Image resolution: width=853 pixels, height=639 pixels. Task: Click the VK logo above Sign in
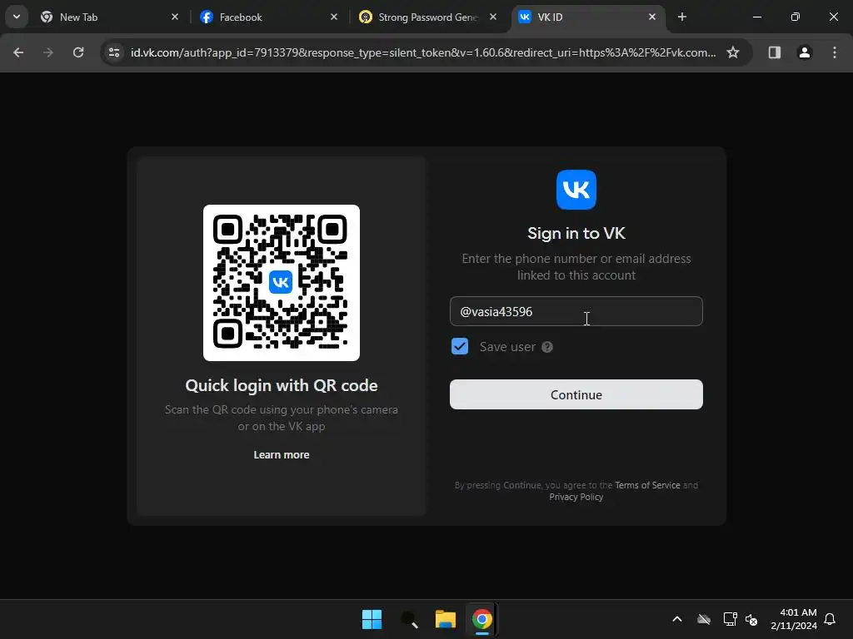576,190
